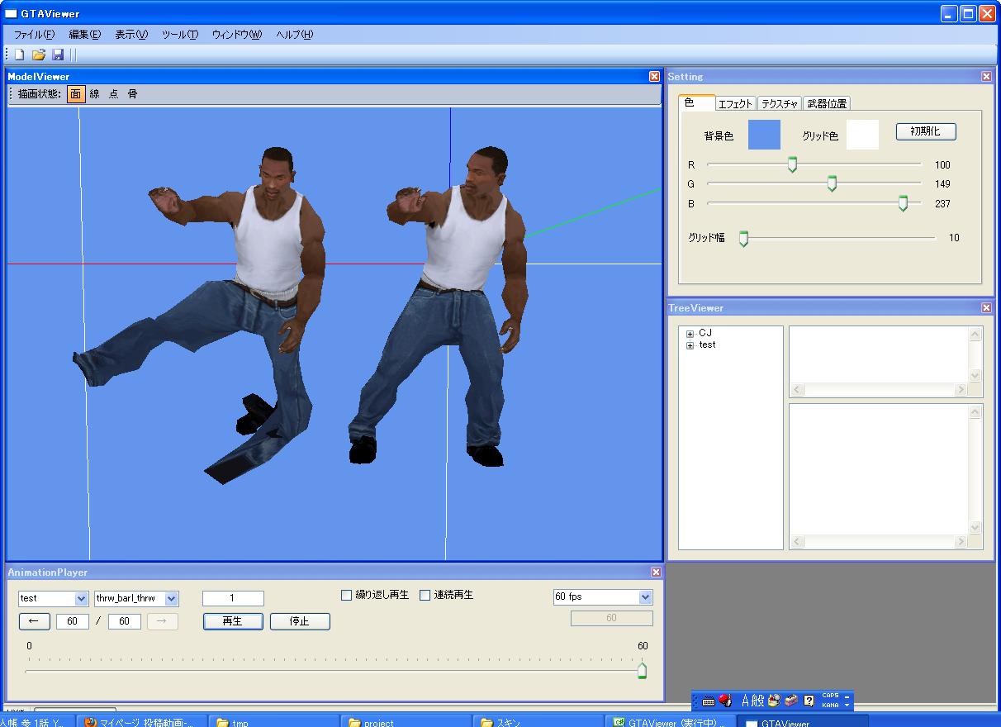Image resolution: width=1001 pixels, height=727 pixels.
Task: Open the test animation group dropdown
Action: [x=81, y=598]
